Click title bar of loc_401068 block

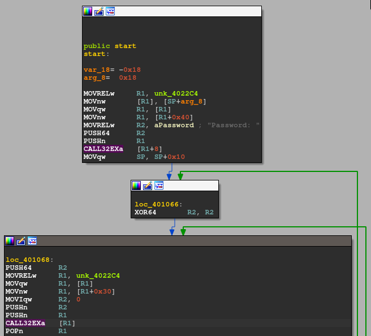(178, 241)
